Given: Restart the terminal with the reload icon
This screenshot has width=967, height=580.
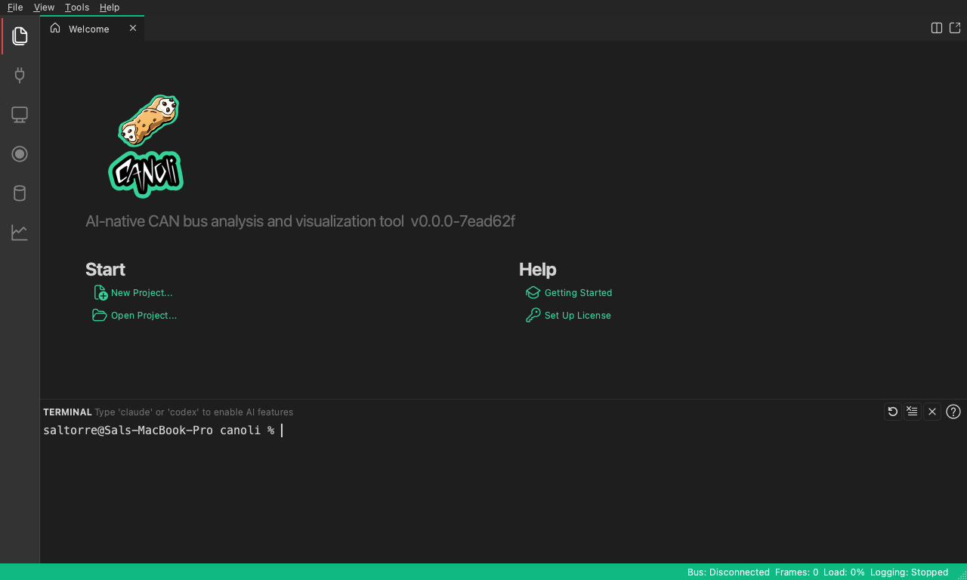Looking at the screenshot, I should pos(893,412).
